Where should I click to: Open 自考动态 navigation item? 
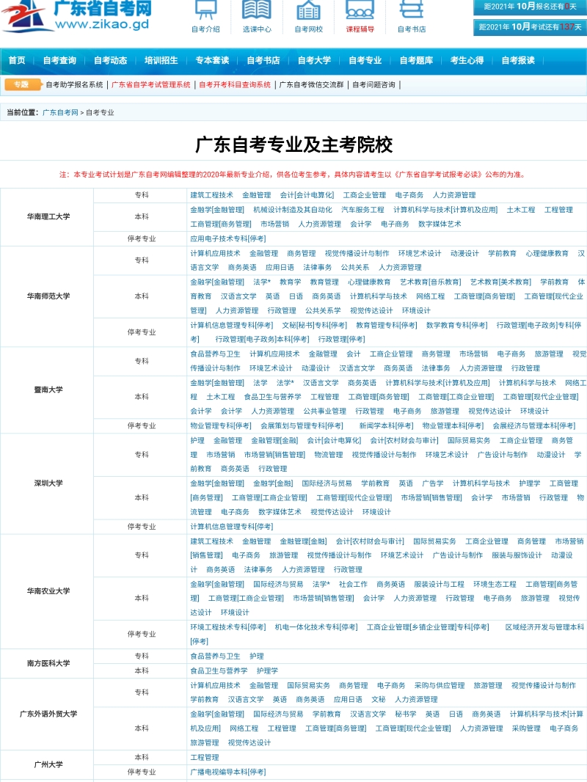tap(110, 60)
